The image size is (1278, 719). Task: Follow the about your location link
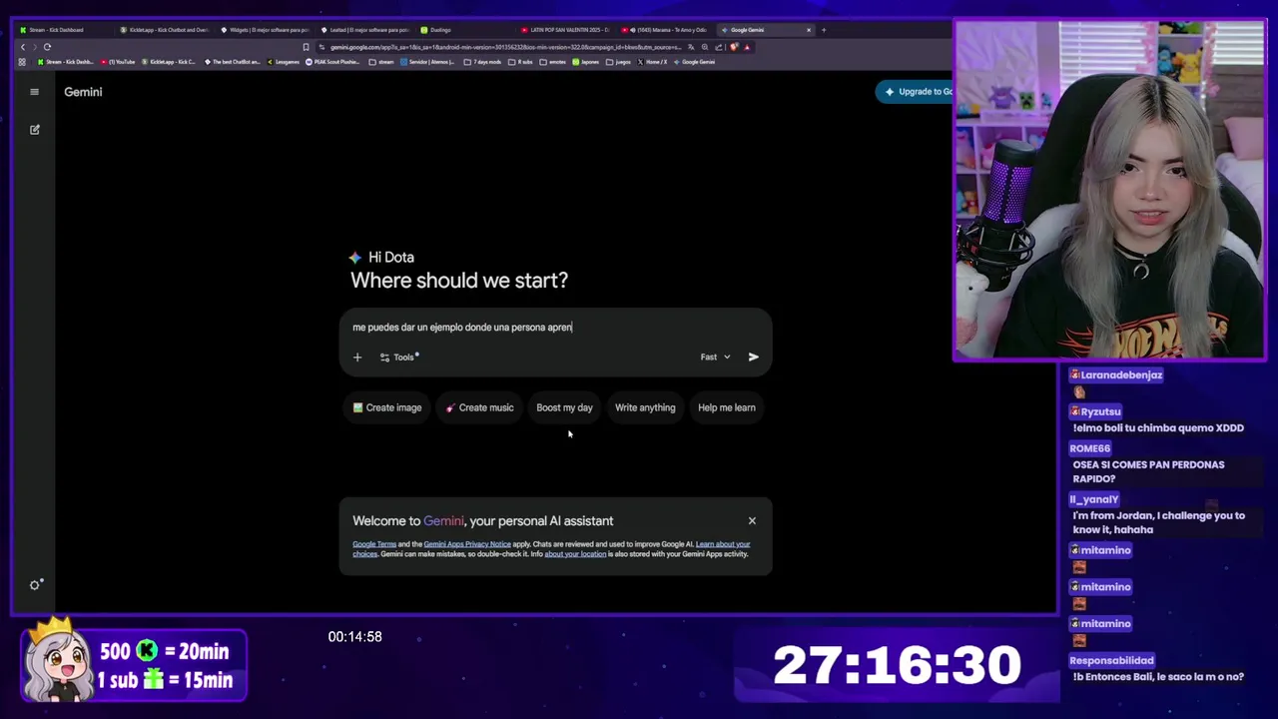tap(575, 554)
